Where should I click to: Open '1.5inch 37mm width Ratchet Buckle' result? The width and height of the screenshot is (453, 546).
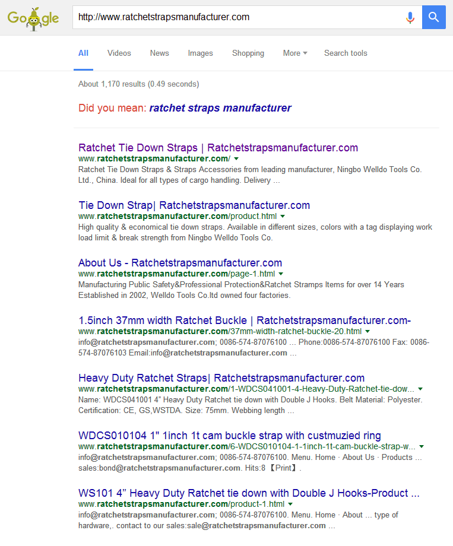point(245,320)
